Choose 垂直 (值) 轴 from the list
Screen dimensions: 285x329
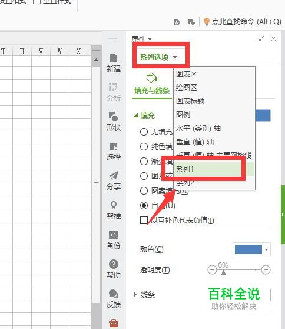214,142
